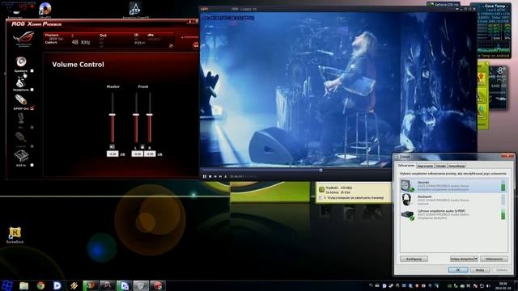Click the Front right dB value field
Viewport: 518px width, 291px height.
[150, 154]
